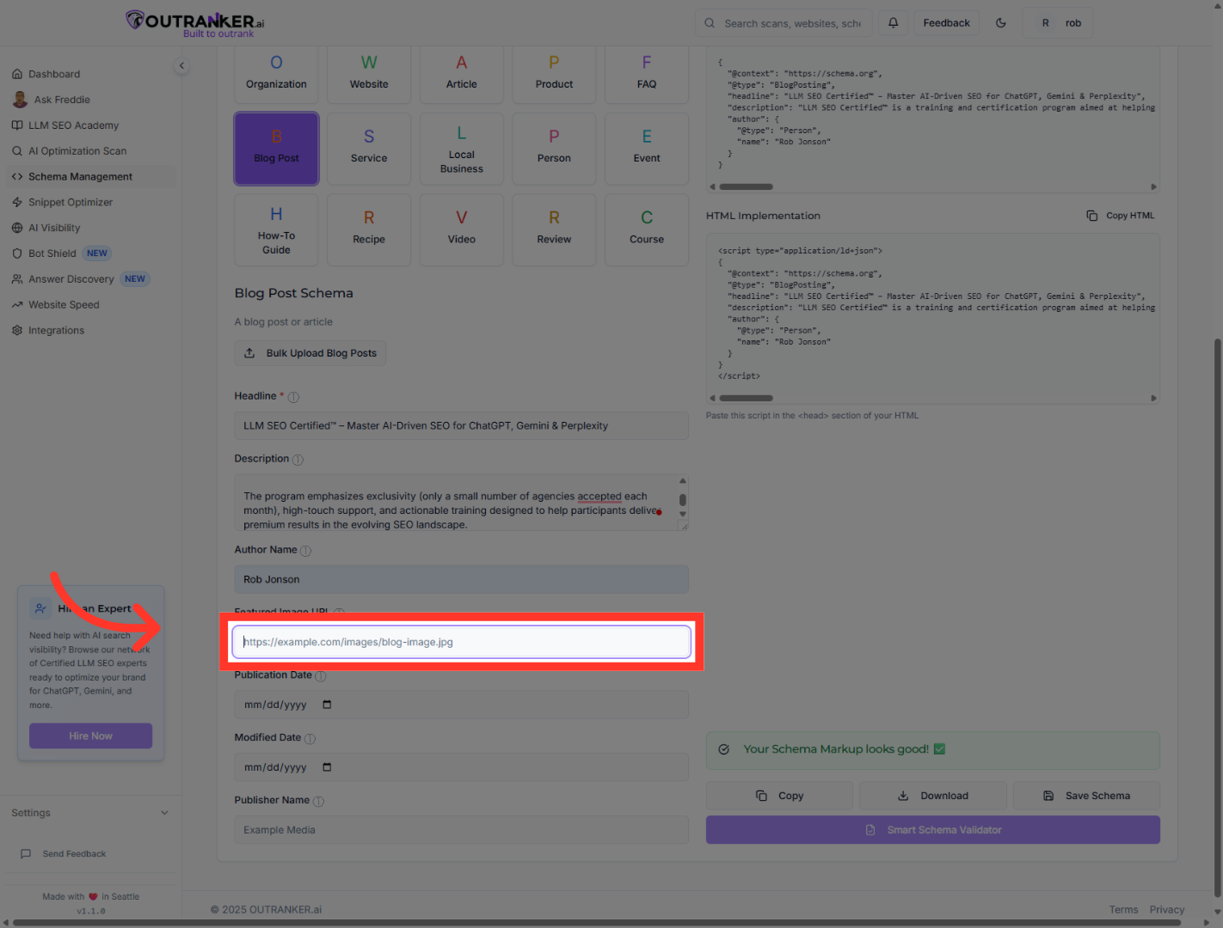The height and width of the screenshot is (928, 1223).
Task: Show Headline field info tooltip icon
Action: (293, 397)
